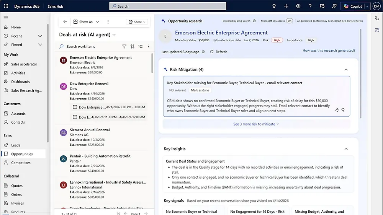Open the Deals at risk (AI agent) view selector
Screen dimensions: 383x215
87,35
